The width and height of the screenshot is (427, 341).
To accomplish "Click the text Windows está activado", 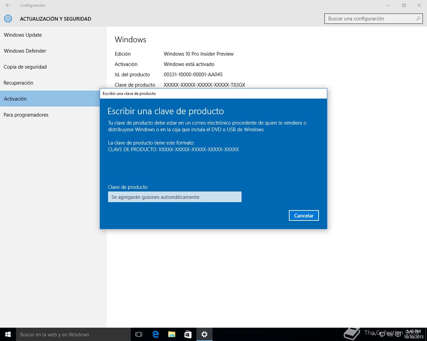I will pyautogui.click(x=189, y=64).
